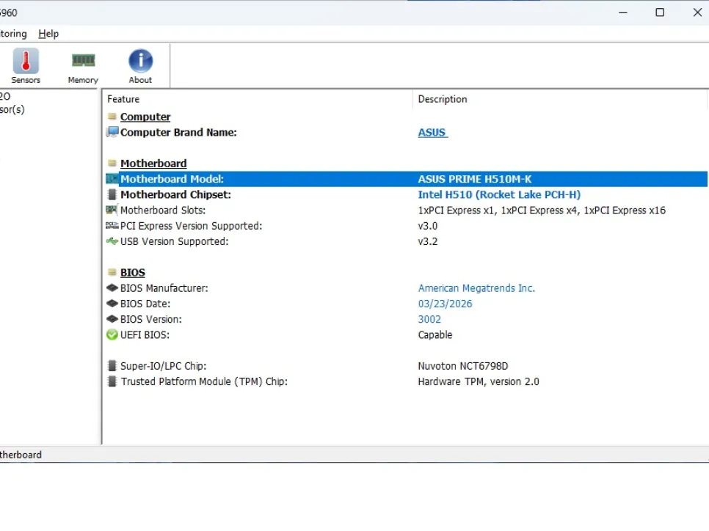The width and height of the screenshot is (709, 531).
Task: Select the Super-IO/LPC Chip row
Action: [x=406, y=365]
